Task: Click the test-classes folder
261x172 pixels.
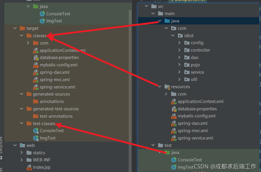Action: coord(41,123)
